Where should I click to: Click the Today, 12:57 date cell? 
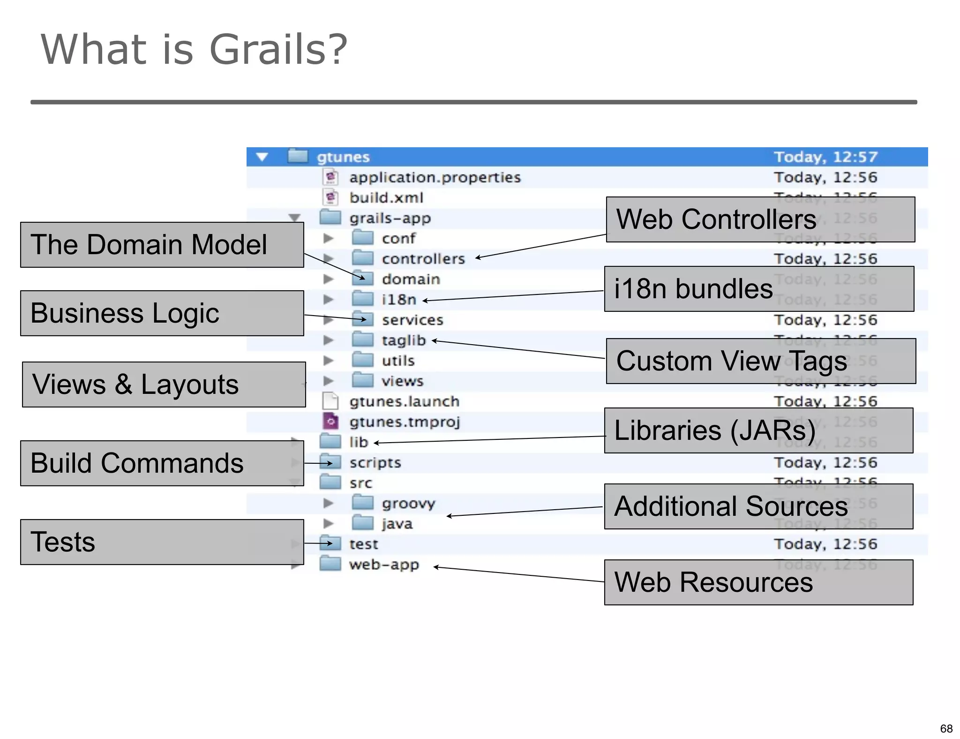[825, 157]
